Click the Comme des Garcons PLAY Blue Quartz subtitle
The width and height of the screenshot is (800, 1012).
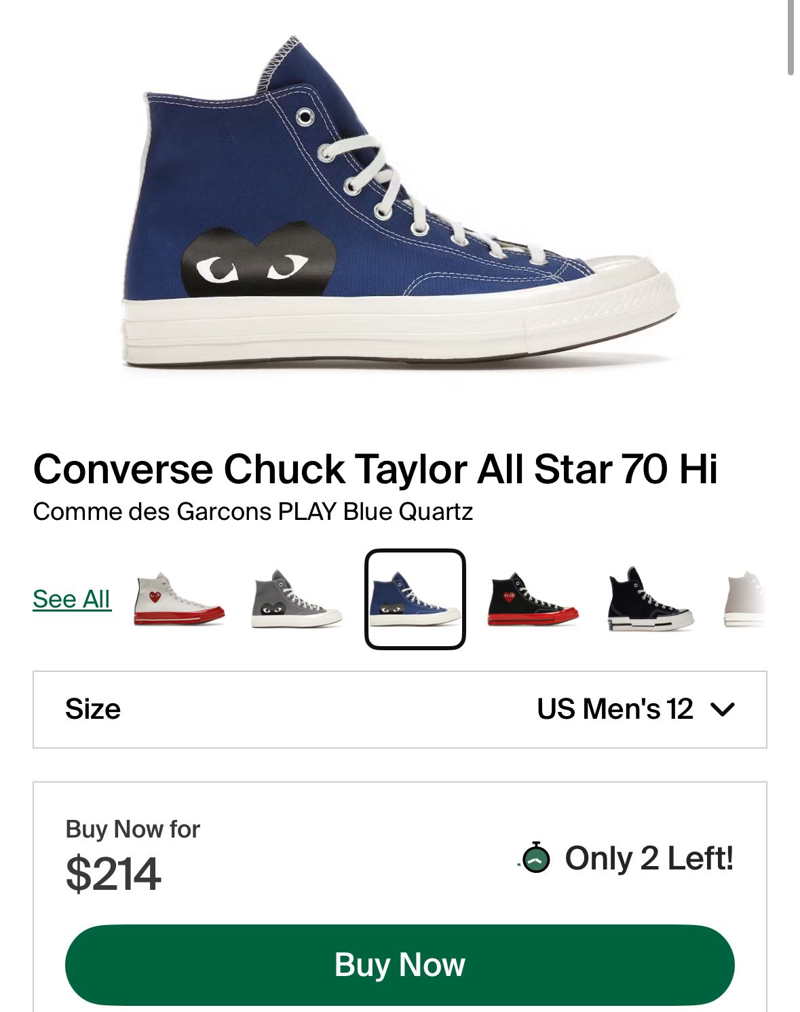click(252, 511)
